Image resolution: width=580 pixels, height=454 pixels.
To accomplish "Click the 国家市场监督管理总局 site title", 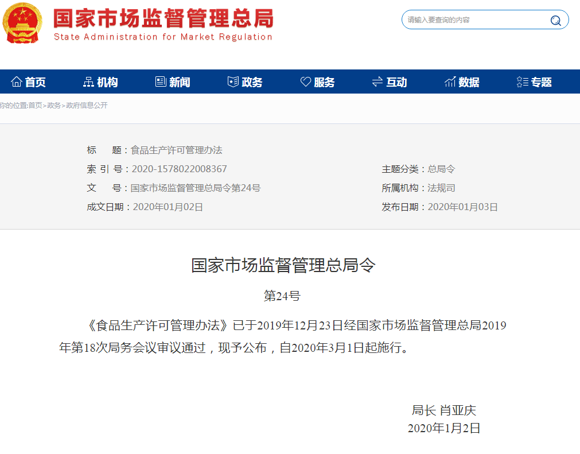I will [x=164, y=18].
